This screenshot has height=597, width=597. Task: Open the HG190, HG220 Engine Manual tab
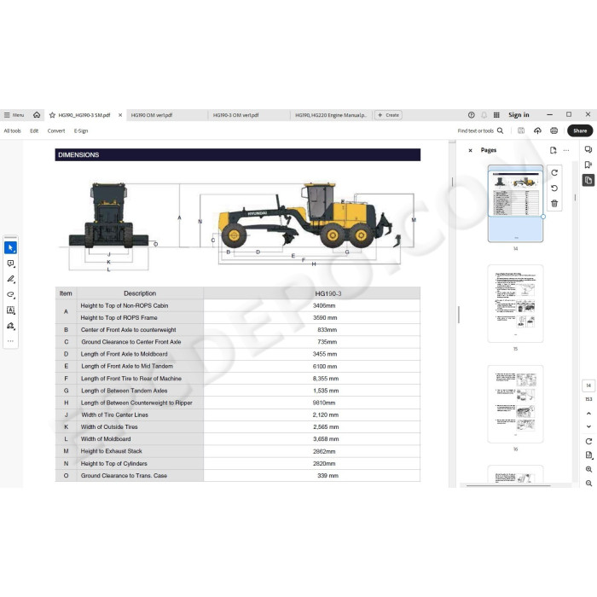point(331,115)
